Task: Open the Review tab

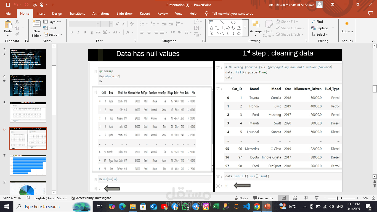Action: point(163,14)
